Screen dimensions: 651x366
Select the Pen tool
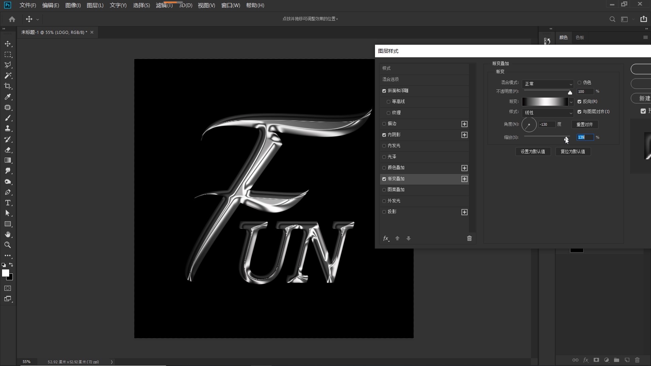[7, 192]
